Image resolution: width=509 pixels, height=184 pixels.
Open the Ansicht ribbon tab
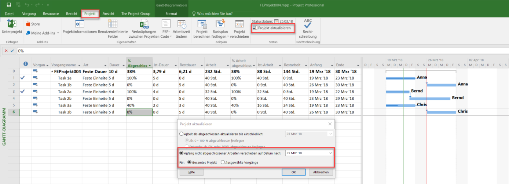tap(108, 14)
